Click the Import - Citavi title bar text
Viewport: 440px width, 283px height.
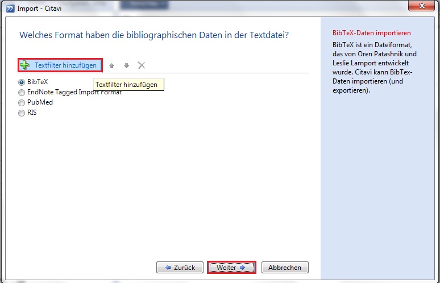point(39,7)
